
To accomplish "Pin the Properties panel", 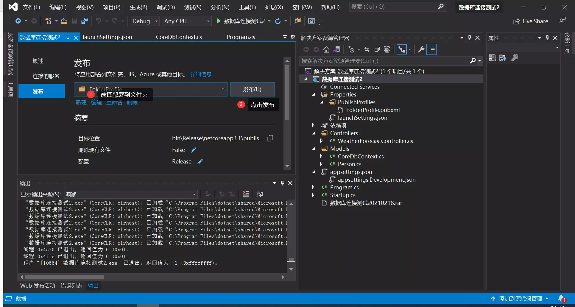I will [547, 38].
